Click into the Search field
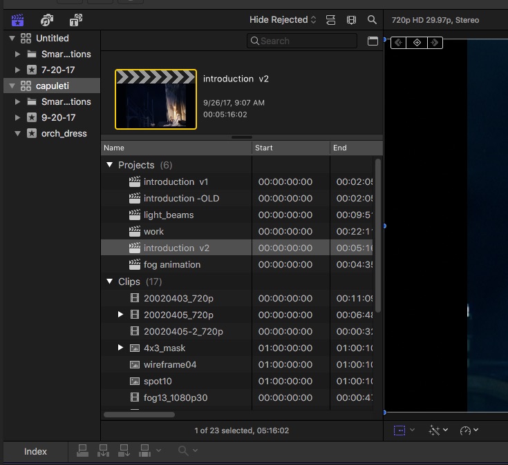This screenshot has height=465, width=508. (302, 41)
